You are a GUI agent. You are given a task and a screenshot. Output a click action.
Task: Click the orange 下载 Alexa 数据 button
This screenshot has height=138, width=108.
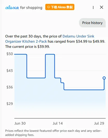coord(60,7)
